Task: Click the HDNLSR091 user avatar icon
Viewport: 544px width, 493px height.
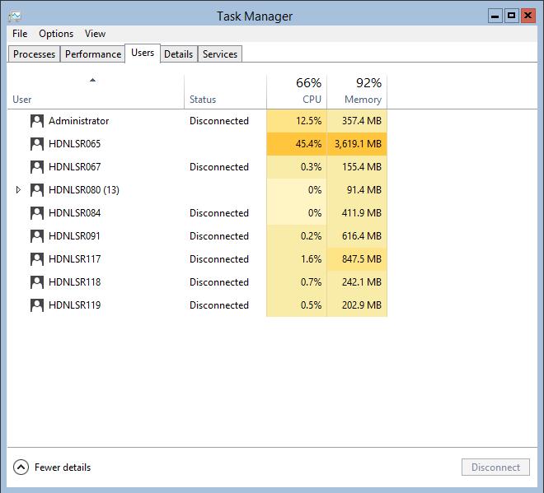Action: [36, 236]
